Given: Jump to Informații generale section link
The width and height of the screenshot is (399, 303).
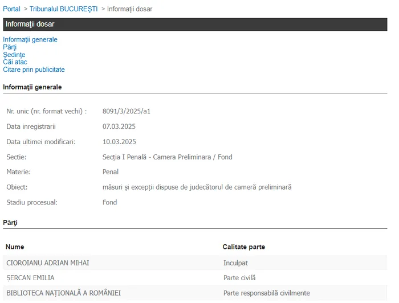Looking at the screenshot, I should [x=30, y=39].
